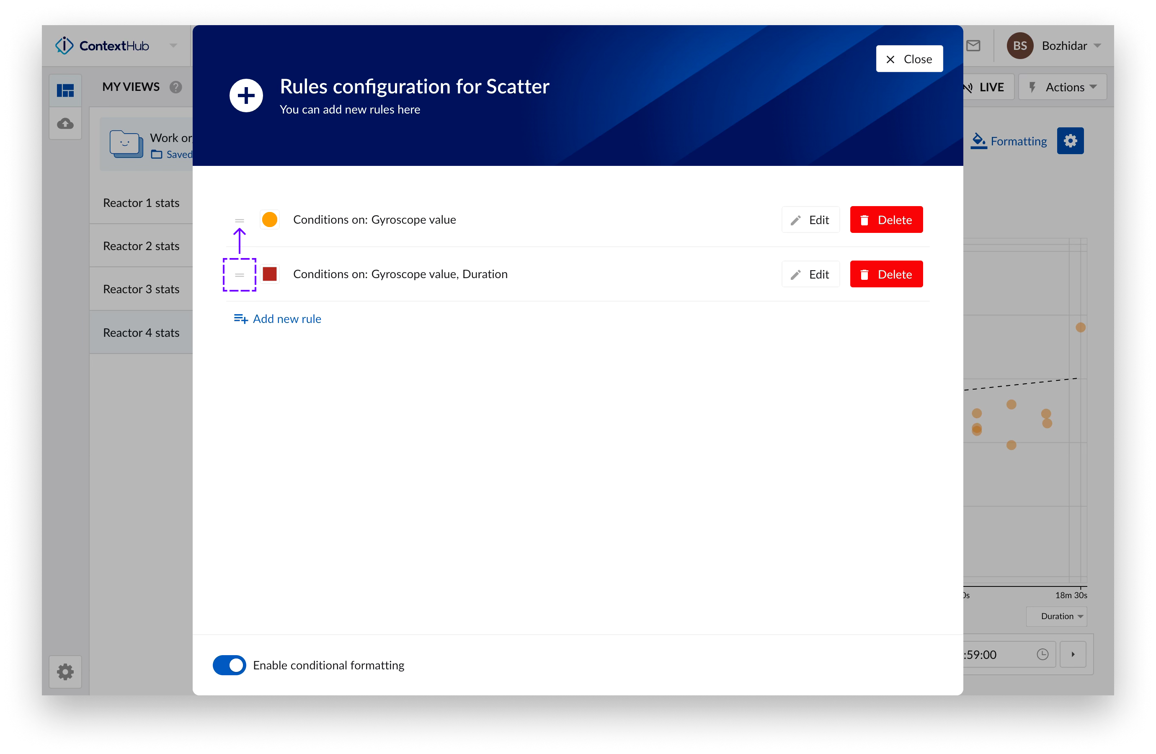Image resolution: width=1156 pixels, height=754 pixels.
Task: Click the cloud upload sidebar icon
Action: pyautogui.click(x=65, y=124)
